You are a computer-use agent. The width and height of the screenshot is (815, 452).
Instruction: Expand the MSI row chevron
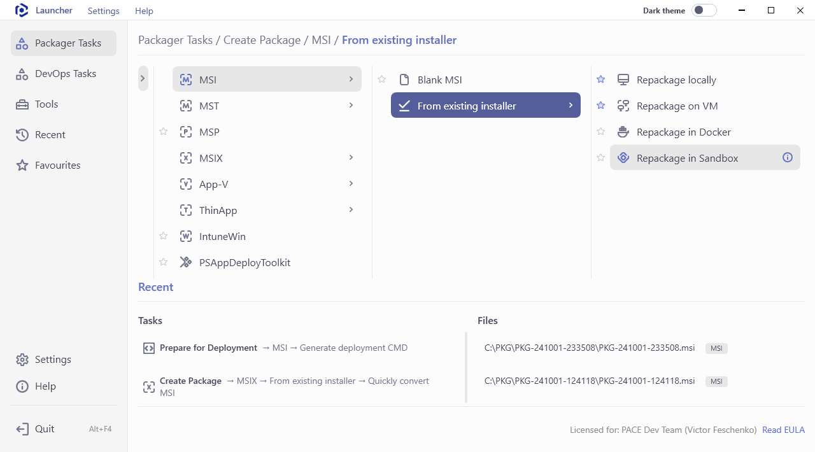coord(351,79)
